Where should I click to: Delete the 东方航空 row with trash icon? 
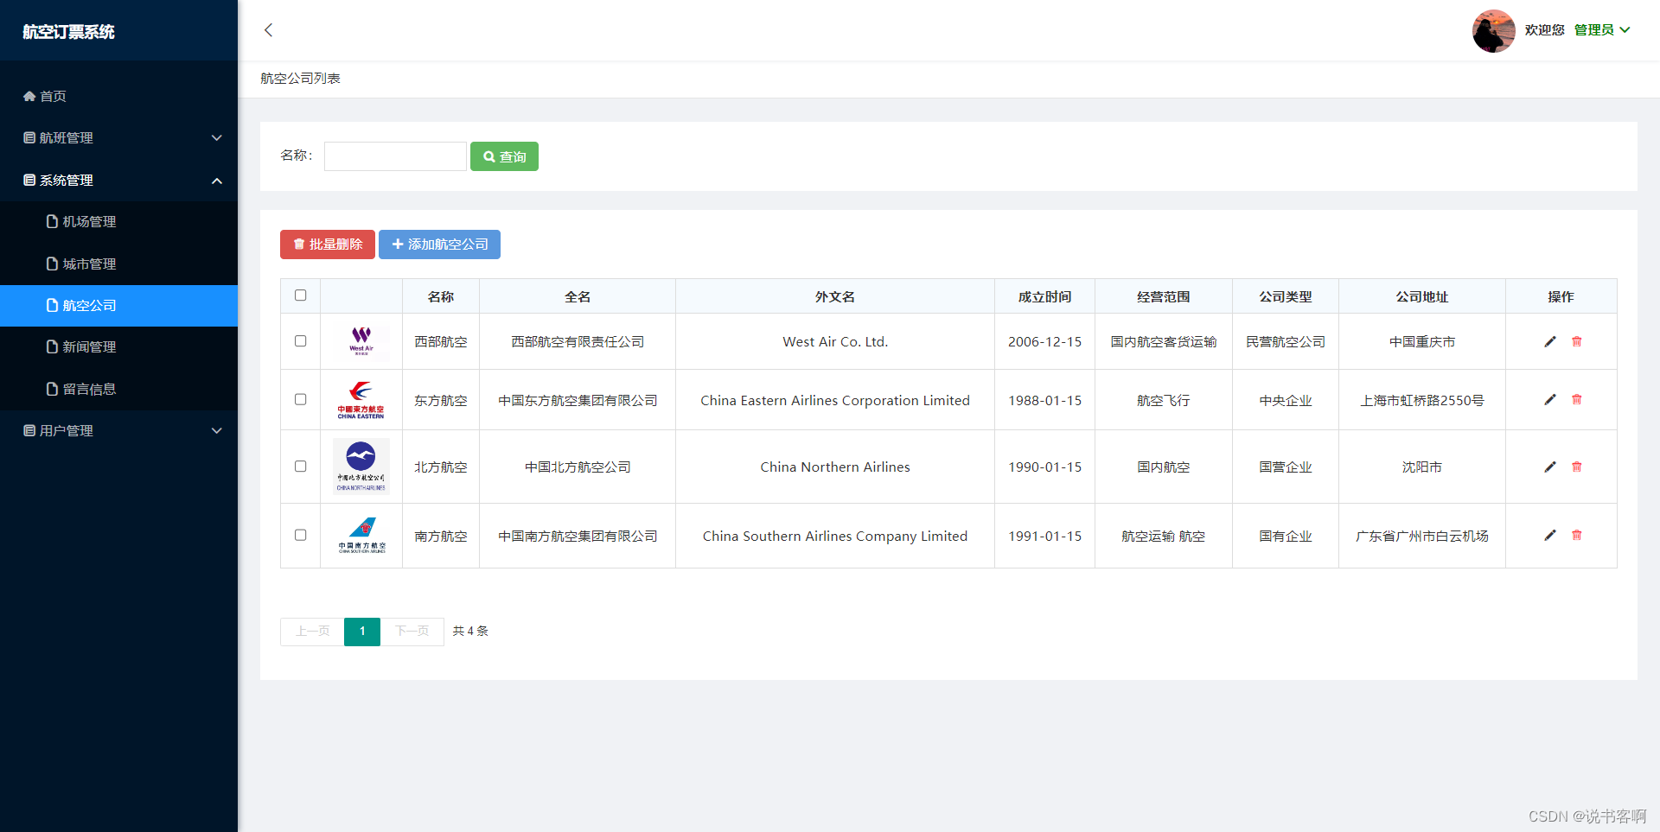pyautogui.click(x=1576, y=399)
